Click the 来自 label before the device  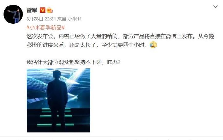62,19
